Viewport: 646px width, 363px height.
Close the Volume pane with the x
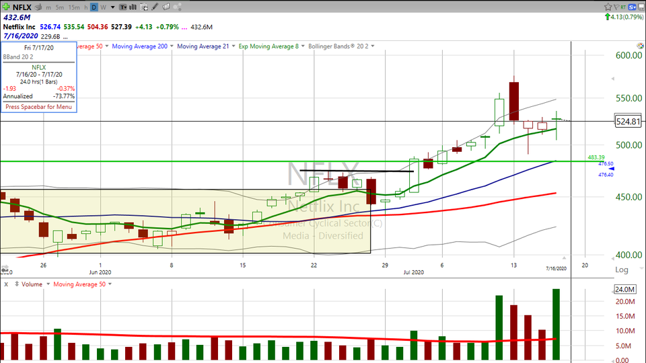click(5, 284)
